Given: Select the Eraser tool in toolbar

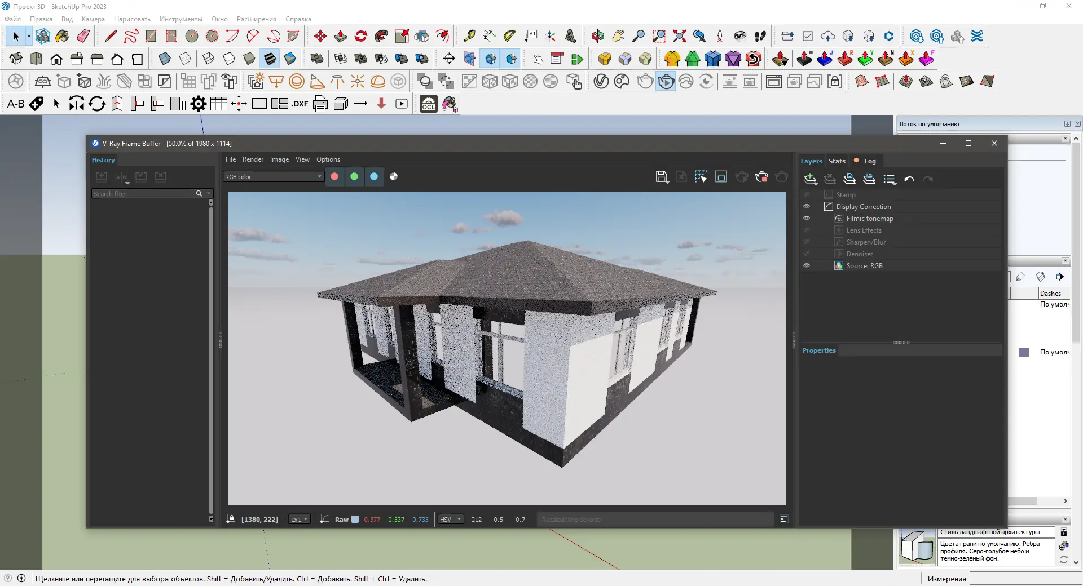Looking at the screenshot, I should click(83, 37).
